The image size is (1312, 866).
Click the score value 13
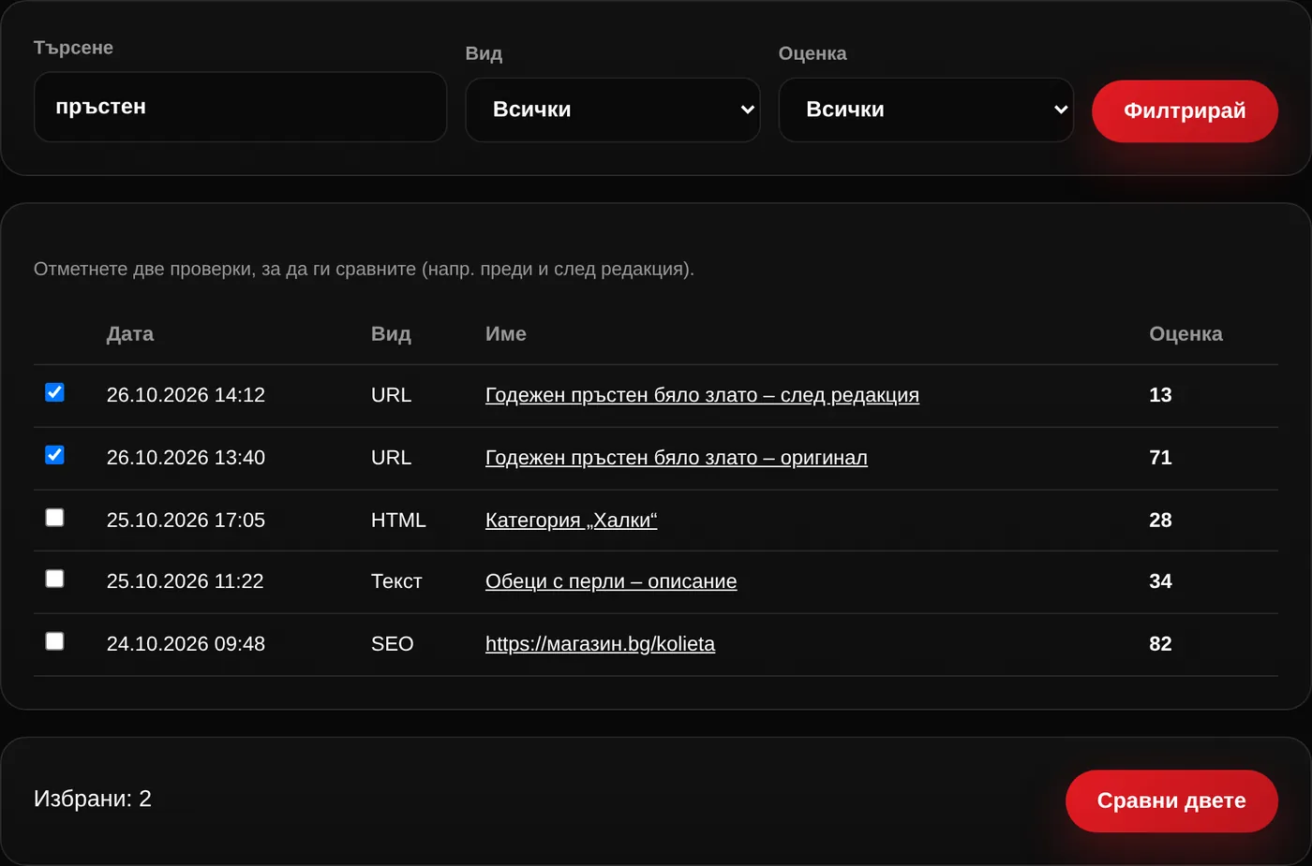(x=1160, y=395)
